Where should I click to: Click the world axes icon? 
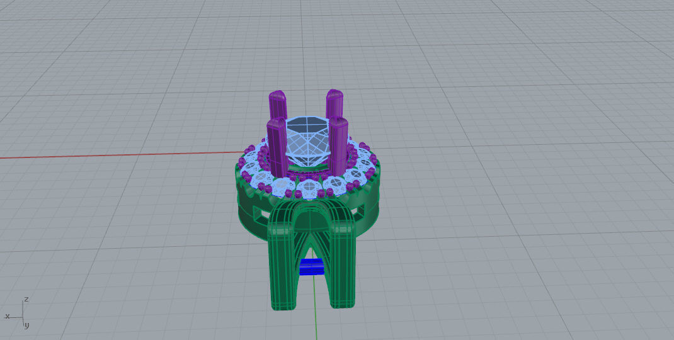coord(18,313)
